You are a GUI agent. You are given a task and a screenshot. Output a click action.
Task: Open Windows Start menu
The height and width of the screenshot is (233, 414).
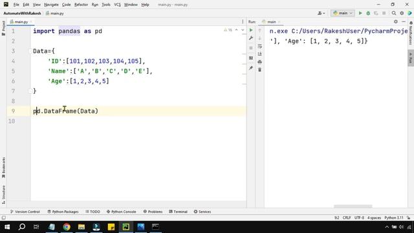[7, 227]
